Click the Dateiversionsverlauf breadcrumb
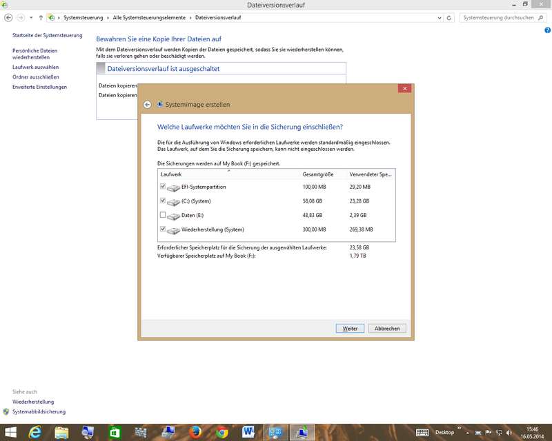This screenshot has height=441, width=552. click(218, 18)
